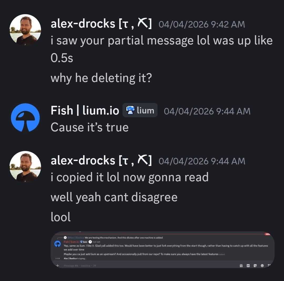The width and height of the screenshot is (284, 281).
Task: Open the large blue mushroom avatar of Fish
Action: [25, 118]
